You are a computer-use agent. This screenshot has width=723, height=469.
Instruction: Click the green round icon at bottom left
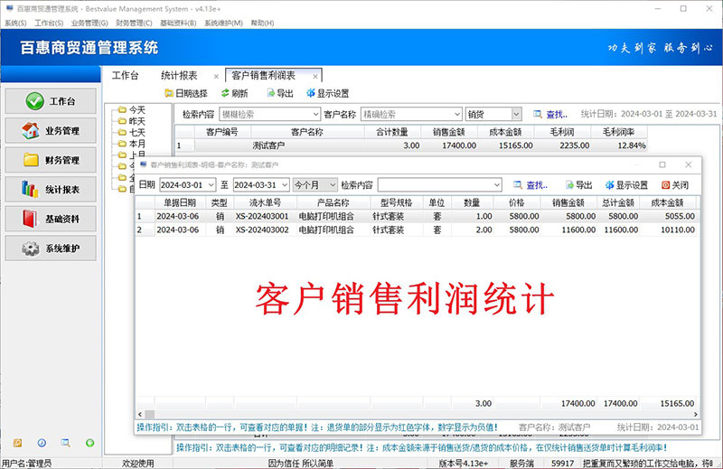pyautogui.click(x=89, y=443)
